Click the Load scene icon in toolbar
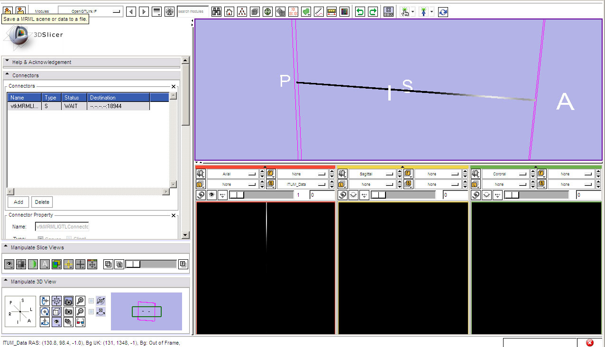 tap(8, 10)
